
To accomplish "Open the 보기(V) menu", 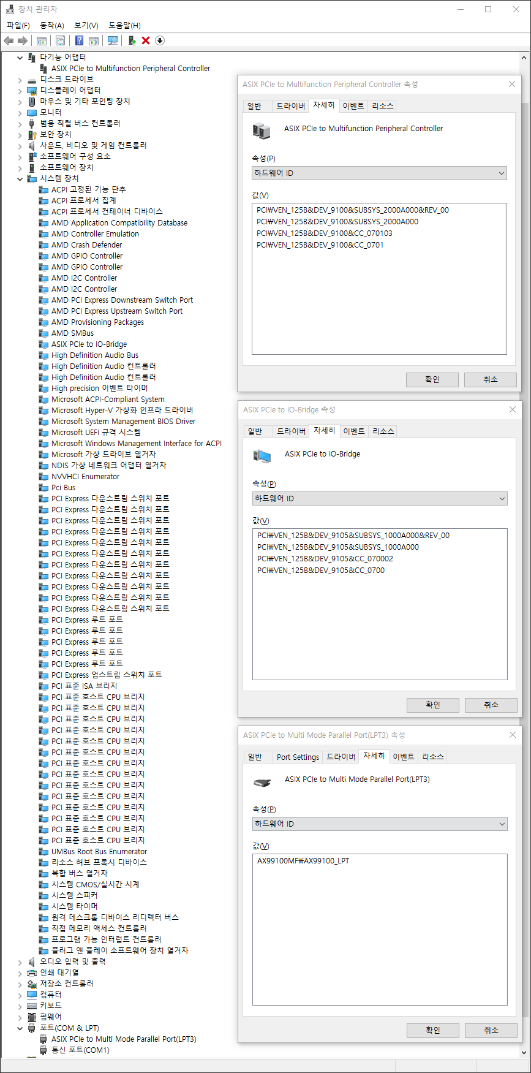I will [86, 25].
